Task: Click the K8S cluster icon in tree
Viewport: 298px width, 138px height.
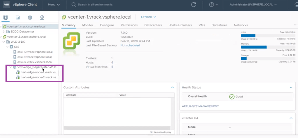Action: point(11,47)
